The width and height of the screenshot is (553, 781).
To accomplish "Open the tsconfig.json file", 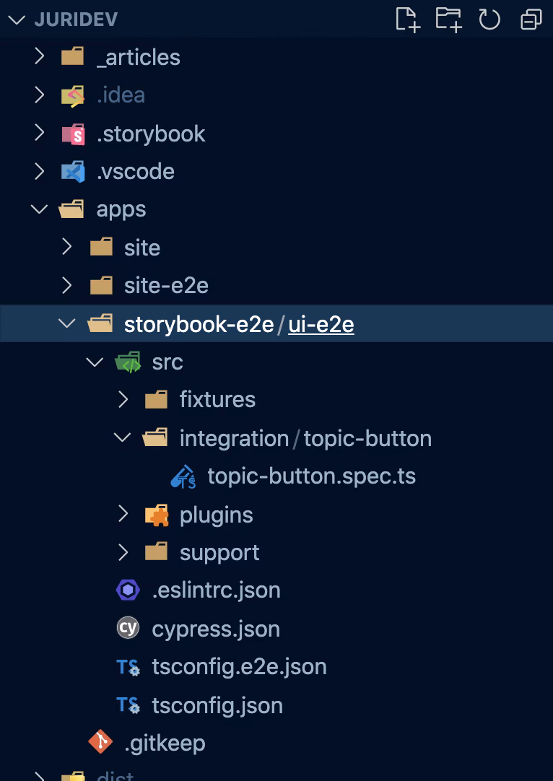I will click(217, 705).
